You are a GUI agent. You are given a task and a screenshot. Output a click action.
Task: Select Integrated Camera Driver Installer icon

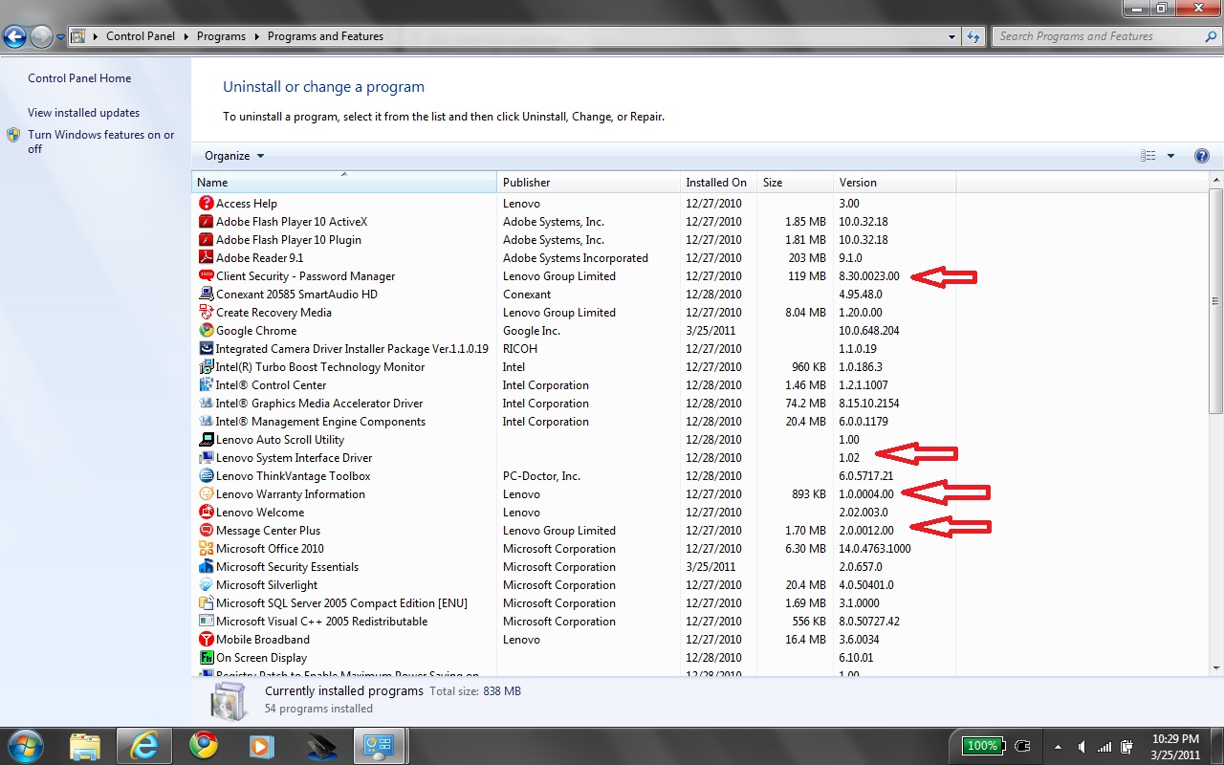[x=206, y=348]
